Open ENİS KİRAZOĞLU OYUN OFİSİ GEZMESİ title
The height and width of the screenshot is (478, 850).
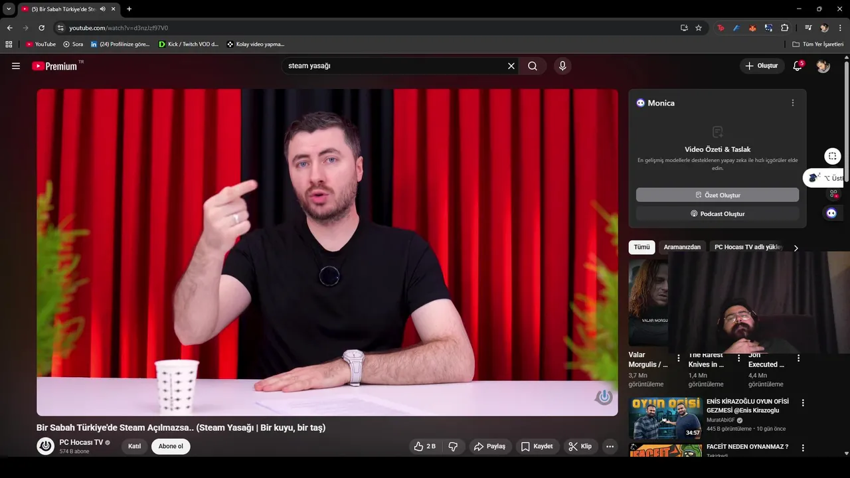click(748, 406)
